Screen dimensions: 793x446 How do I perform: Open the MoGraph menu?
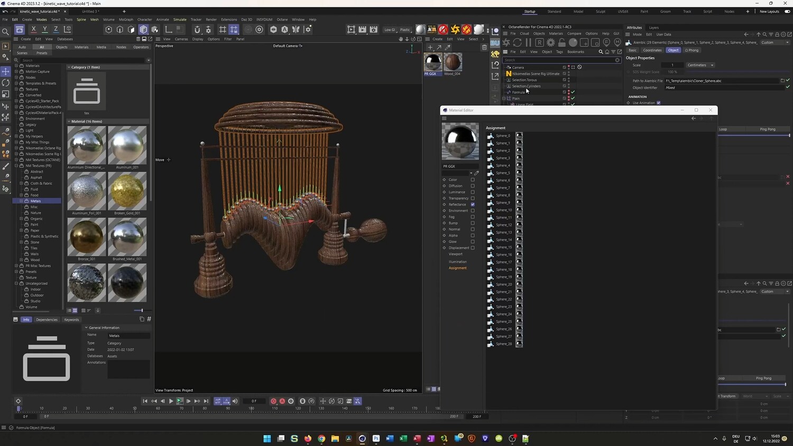[126, 20]
